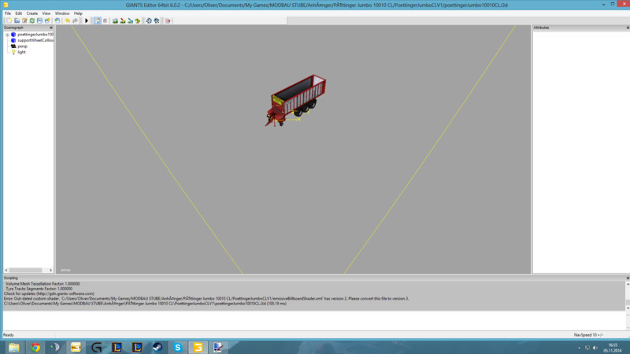Toggle the highlighted house-shaped toolbar button

pos(98,20)
